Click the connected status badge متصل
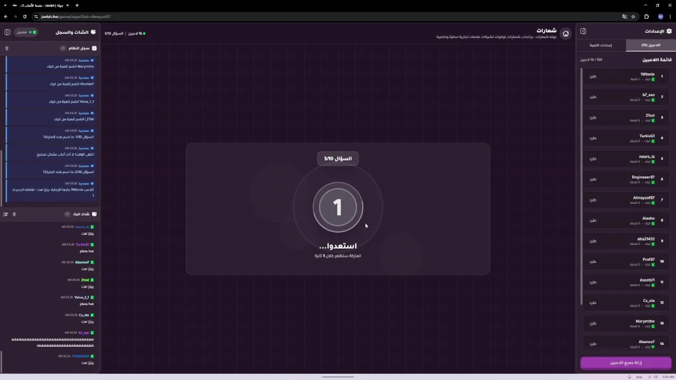Image resolution: width=676 pixels, height=380 pixels. click(25, 32)
